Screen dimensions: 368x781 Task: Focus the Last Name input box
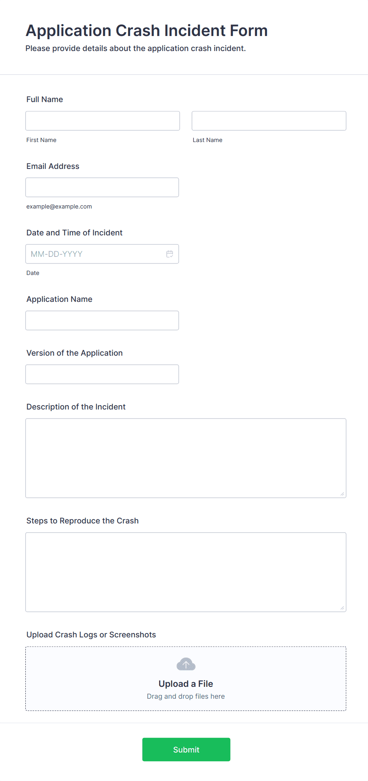(269, 121)
